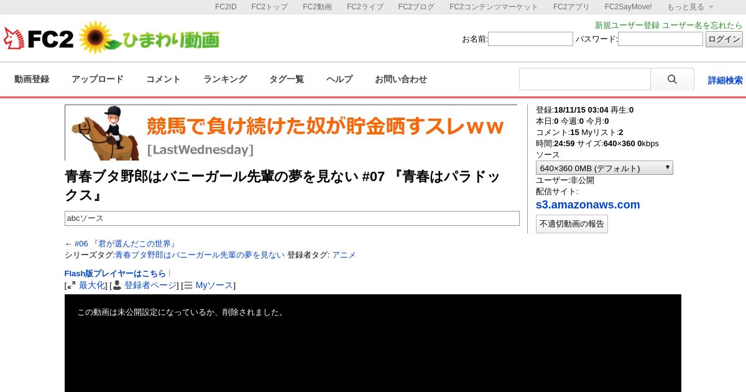746x392 pixels.
Task: Open 新規ユーザー登録 link
Action: click(x=627, y=26)
